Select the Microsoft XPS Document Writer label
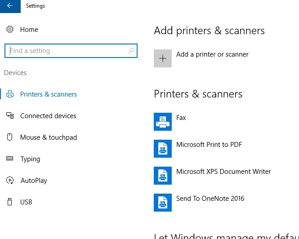 click(223, 172)
